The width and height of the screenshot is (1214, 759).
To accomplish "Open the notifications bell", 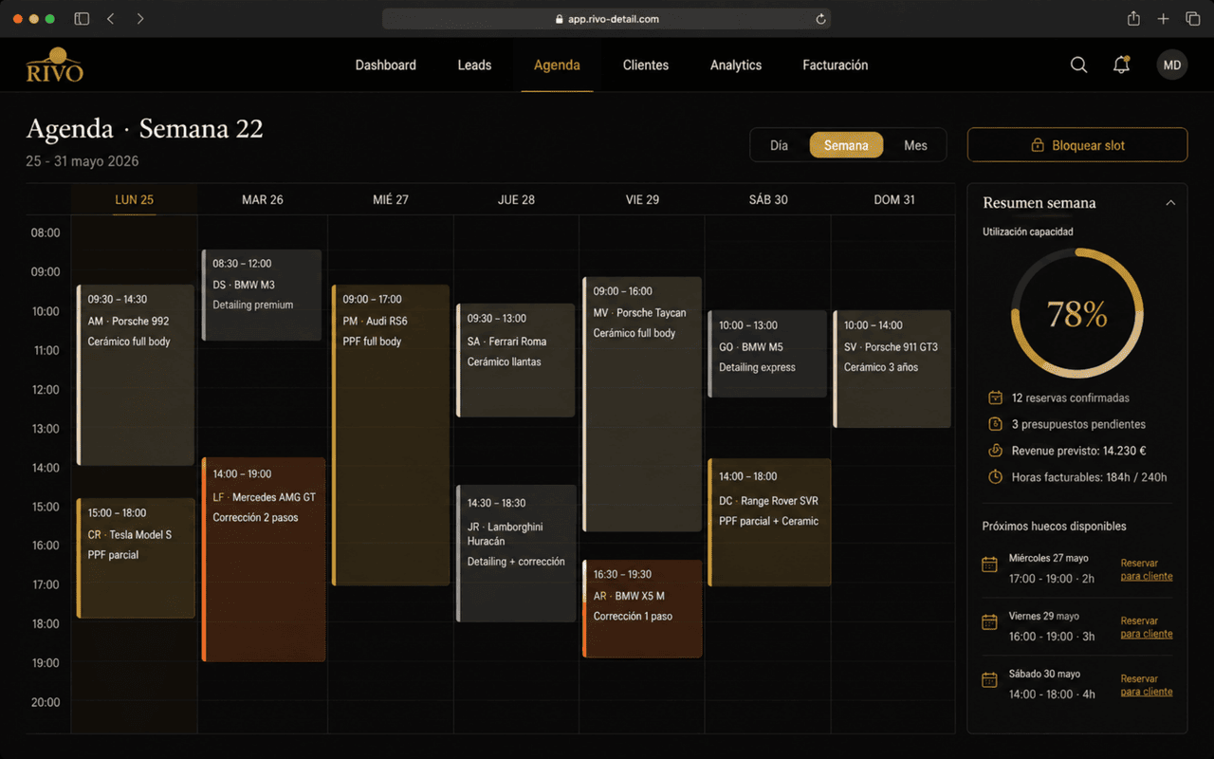I will (1121, 65).
